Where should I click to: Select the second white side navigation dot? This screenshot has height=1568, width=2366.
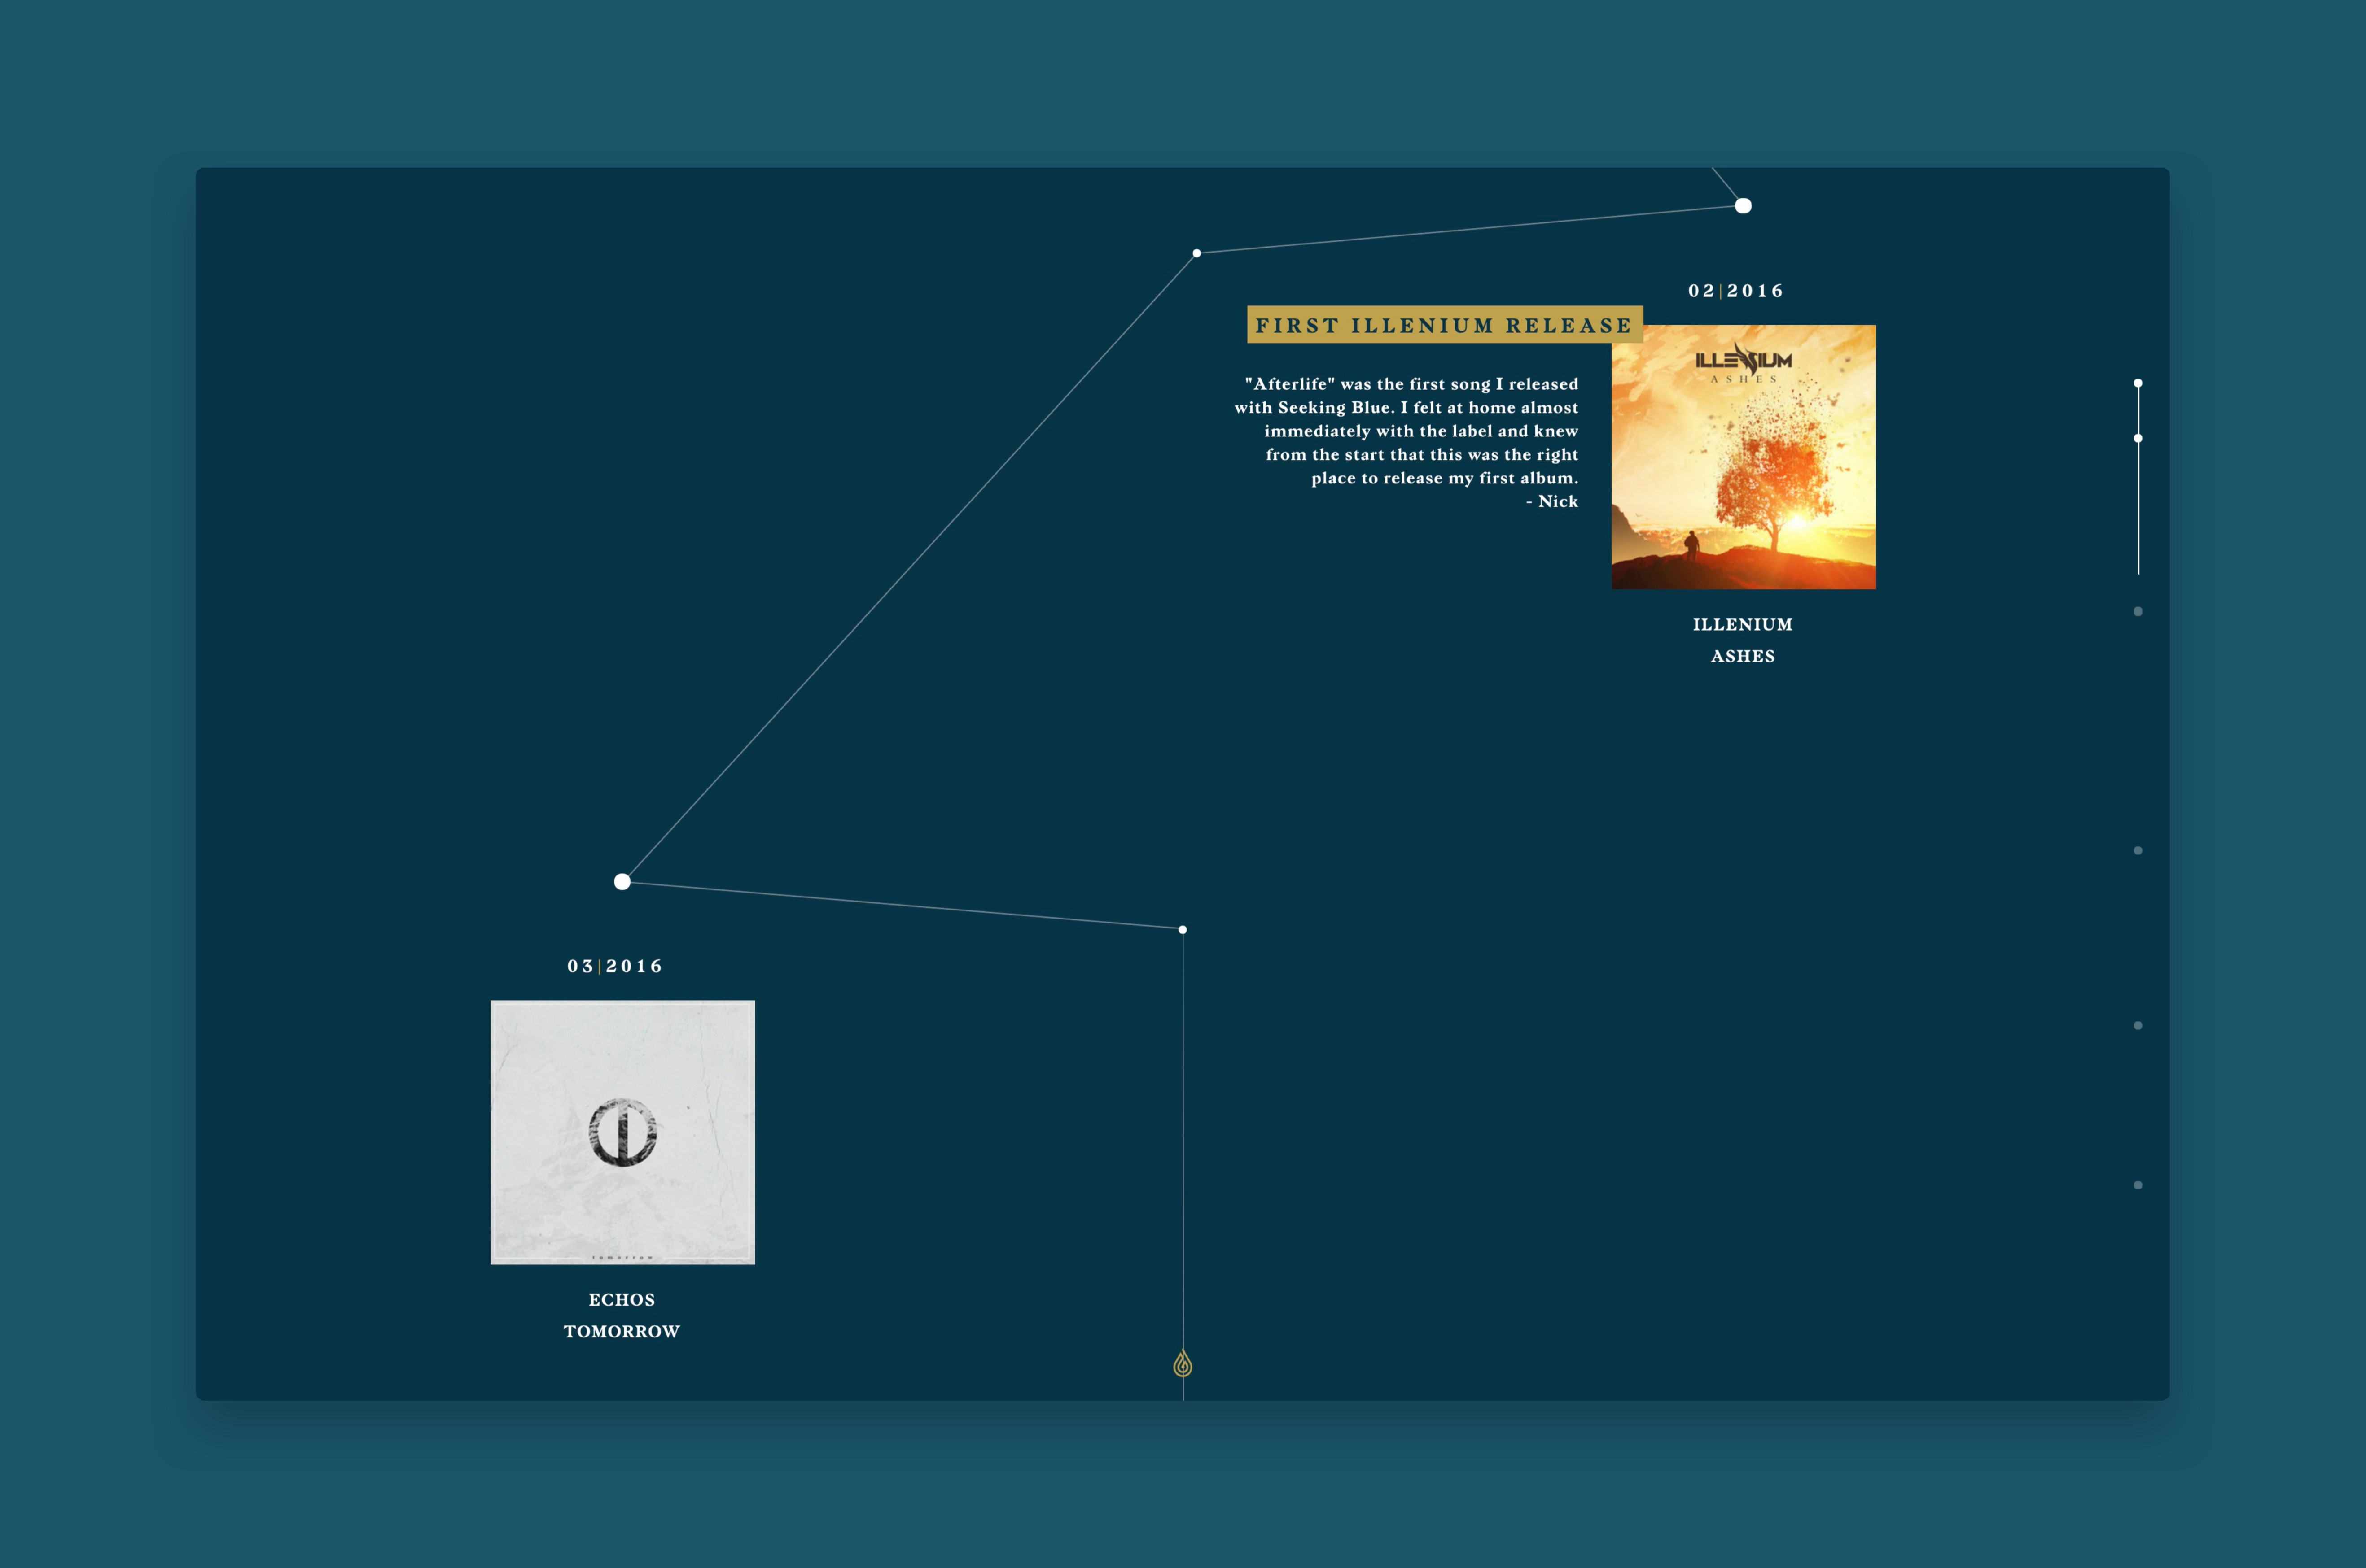[2138, 438]
